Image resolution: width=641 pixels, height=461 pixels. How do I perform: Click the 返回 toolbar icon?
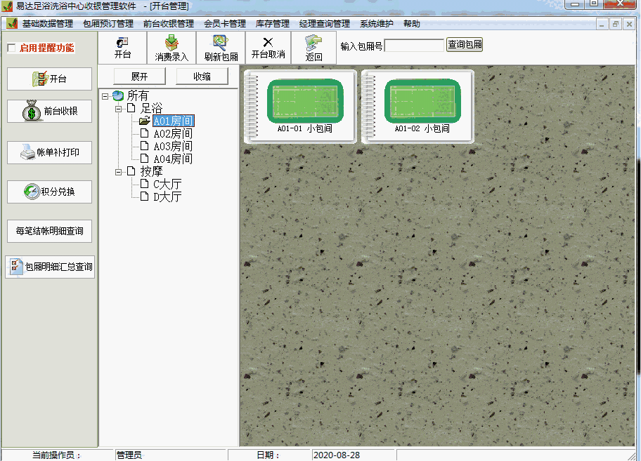pyautogui.click(x=313, y=48)
